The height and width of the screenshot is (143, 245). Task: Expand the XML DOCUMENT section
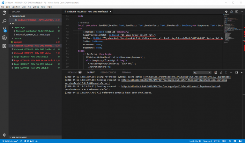click(x=19, y=137)
